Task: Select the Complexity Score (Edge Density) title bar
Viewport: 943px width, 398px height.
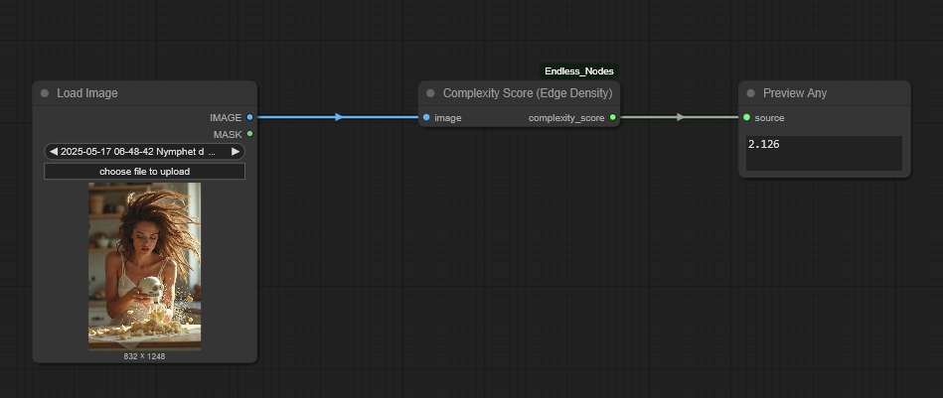Action: pyautogui.click(x=527, y=93)
